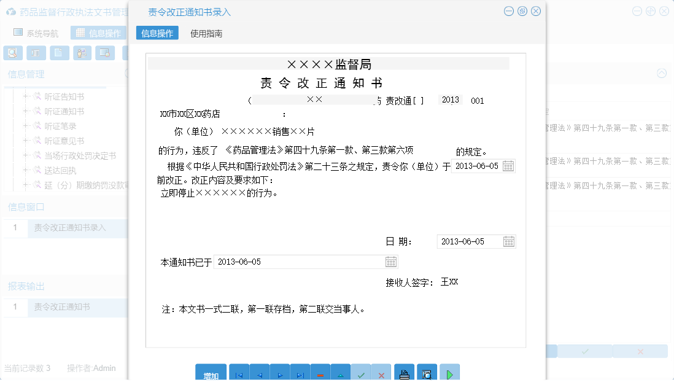This screenshot has height=390, width=674.
Task: Collapse the right panel using its chevron icon
Action: click(x=662, y=73)
